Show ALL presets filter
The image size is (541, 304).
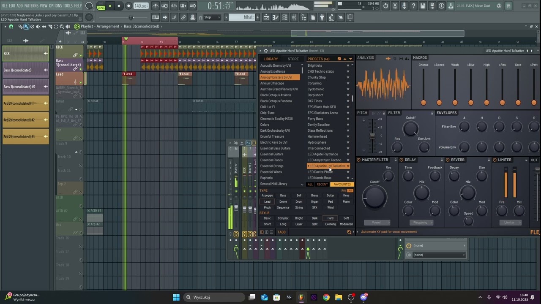click(x=310, y=185)
